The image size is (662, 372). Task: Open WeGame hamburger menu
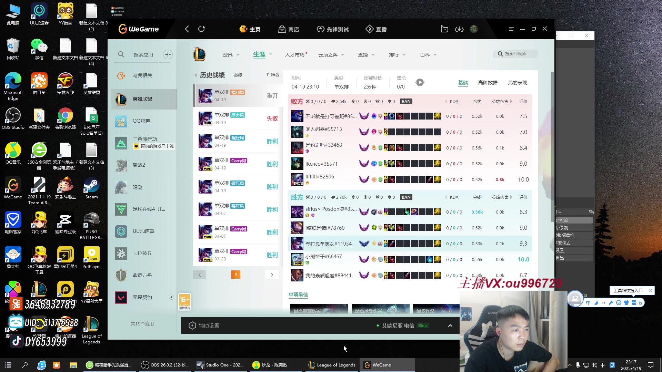tap(511, 29)
